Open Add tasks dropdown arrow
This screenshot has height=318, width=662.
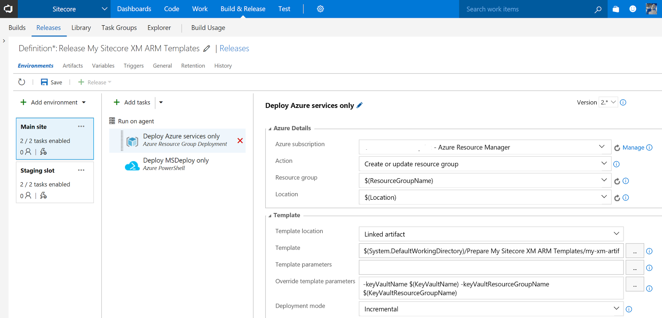161,103
